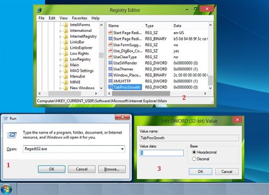Click the Run dialog Open text field
Viewport: 269px width, 195px height.
coord(74,149)
